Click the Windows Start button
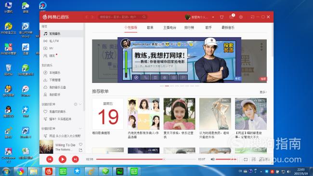 pyautogui.click(x=6, y=171)
